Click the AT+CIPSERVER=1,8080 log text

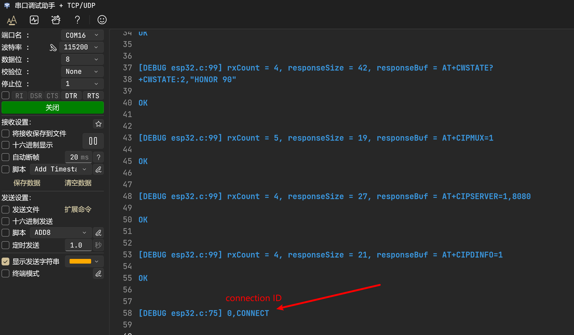click(486, 196)
